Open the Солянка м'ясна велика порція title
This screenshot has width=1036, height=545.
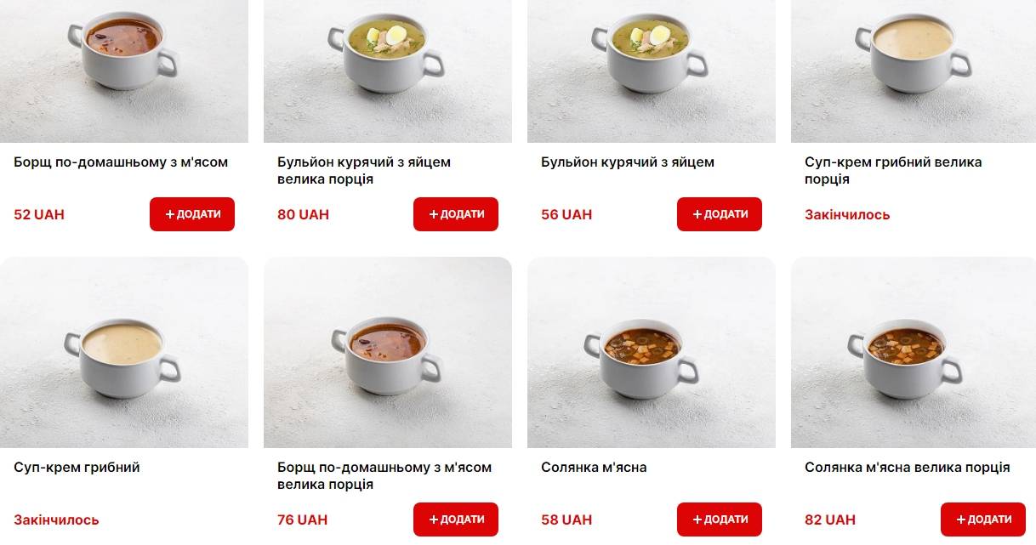click(x=908, y=467)
